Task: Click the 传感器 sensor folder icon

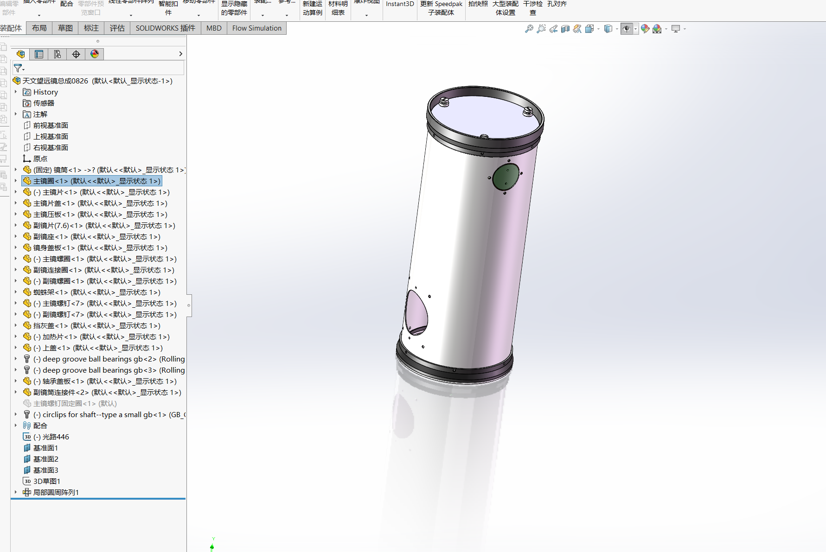Action: [x=27, y=103]
